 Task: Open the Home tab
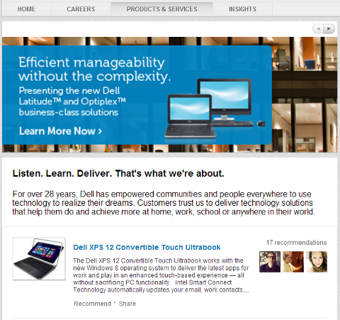point(26,9)
